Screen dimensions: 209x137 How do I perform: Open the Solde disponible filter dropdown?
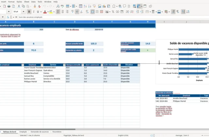click(120, 65)
